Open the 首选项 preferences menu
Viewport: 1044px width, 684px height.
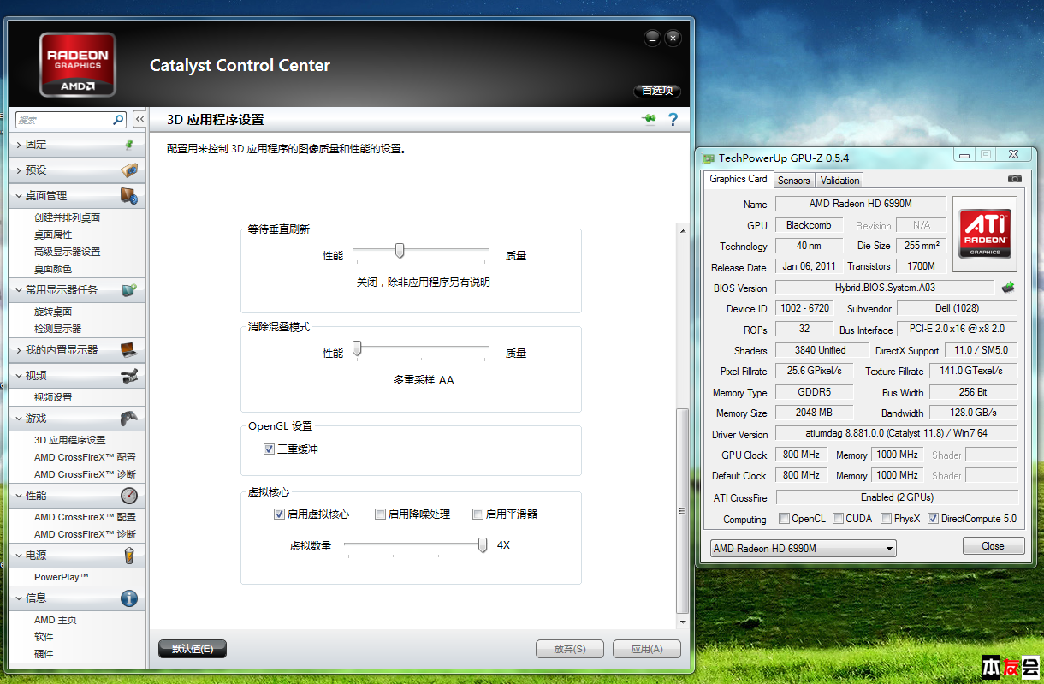[657, 91]
